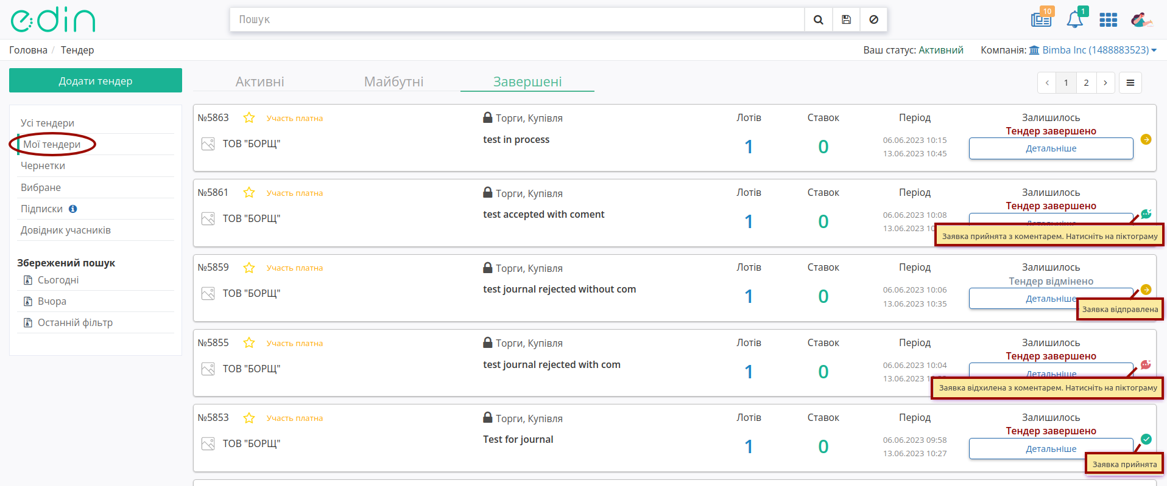
Task: Click company image placeholder for tender №5863
Action: point(208,144)
